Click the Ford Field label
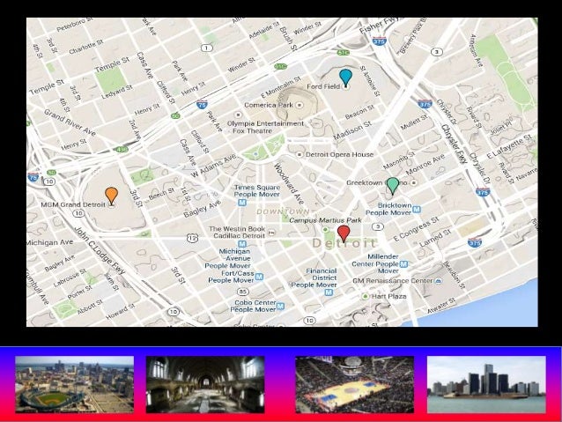Viewport: 562px width, 422px height. (323, 86)
